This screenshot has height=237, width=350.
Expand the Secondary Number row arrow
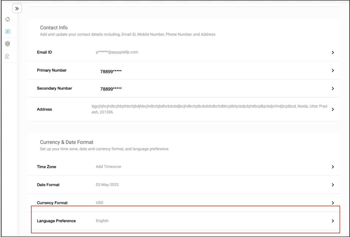(333, 89)
